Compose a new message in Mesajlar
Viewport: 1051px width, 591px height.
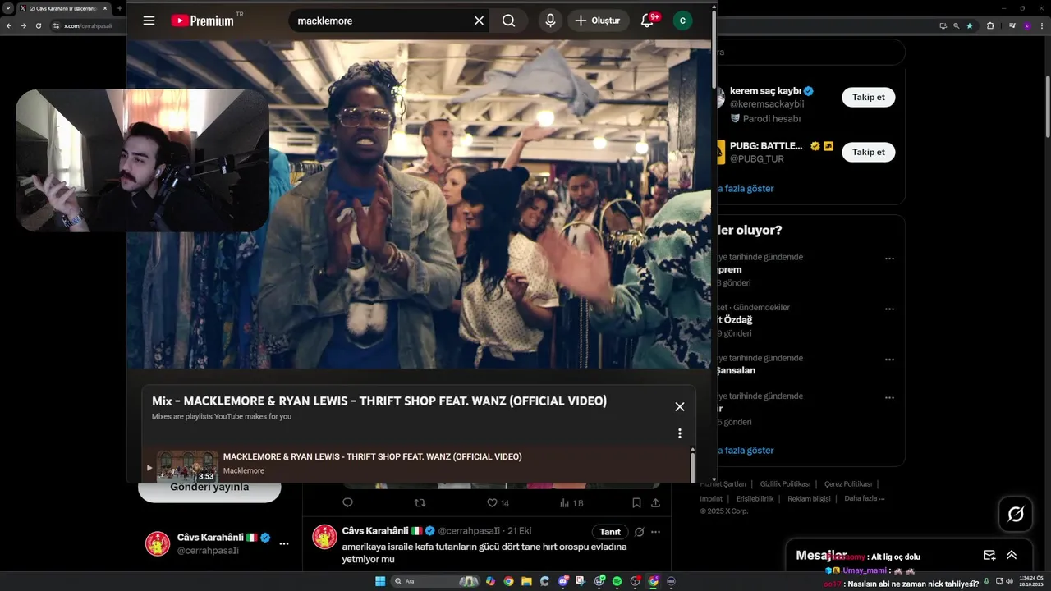coord(989,556)
